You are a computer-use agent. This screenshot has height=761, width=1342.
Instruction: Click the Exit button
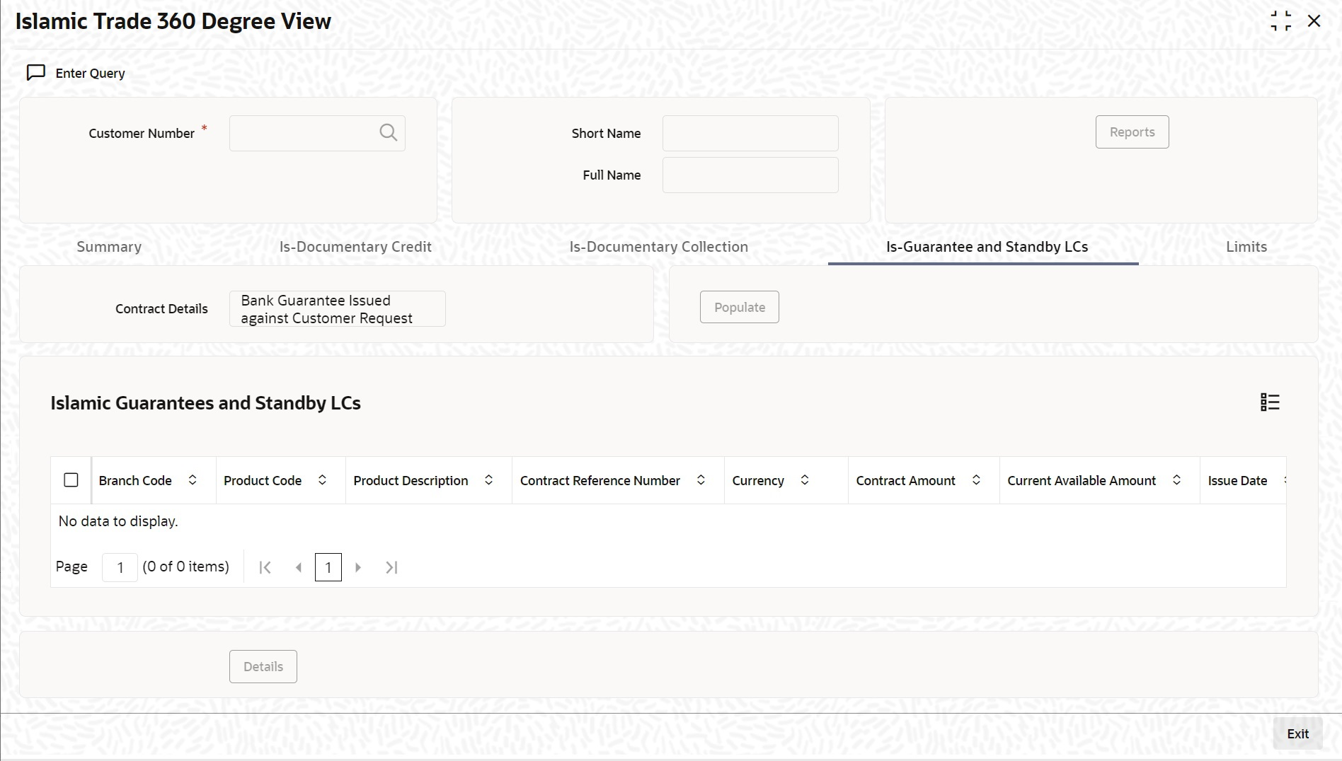click(1297, 734)
